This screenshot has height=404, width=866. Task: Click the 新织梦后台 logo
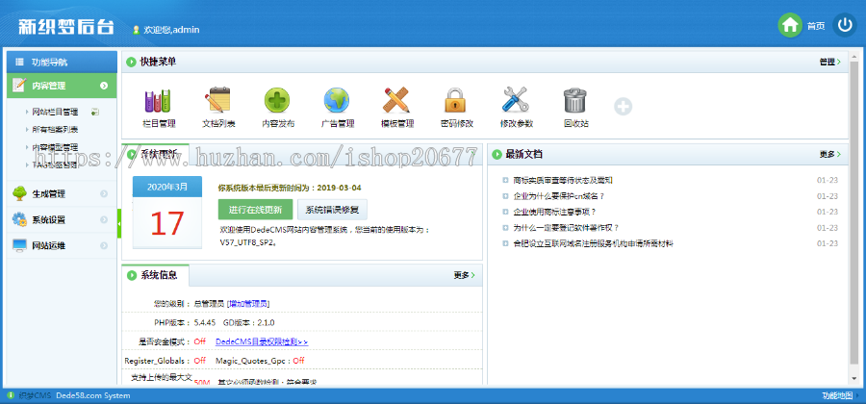click(x=65, y=27)
